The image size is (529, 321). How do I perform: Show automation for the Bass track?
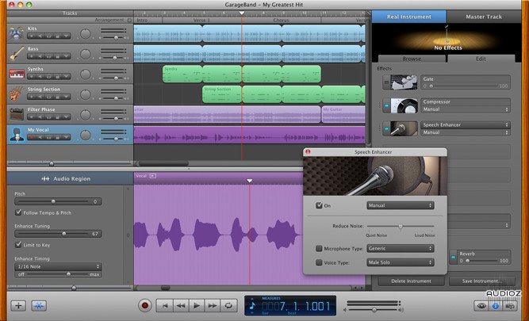tap(67, 56)
